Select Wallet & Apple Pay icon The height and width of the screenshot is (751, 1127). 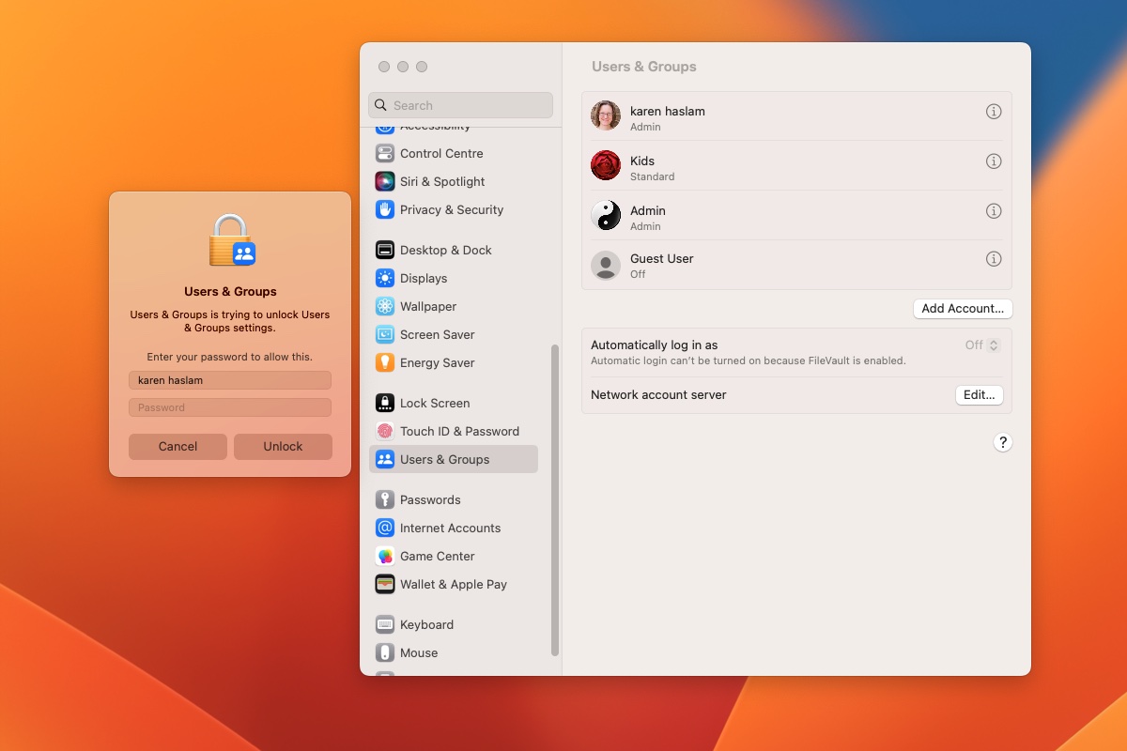pyautogui.click(x=385, y=584)
